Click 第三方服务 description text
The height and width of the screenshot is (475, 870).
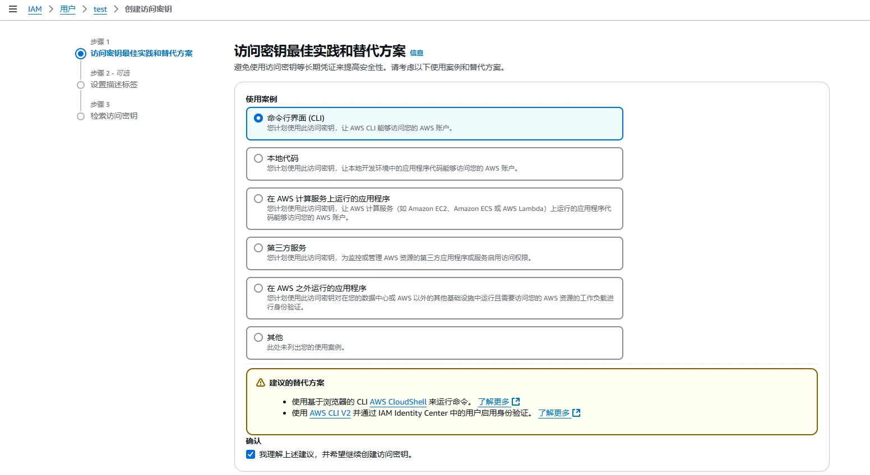pos(400,257)
